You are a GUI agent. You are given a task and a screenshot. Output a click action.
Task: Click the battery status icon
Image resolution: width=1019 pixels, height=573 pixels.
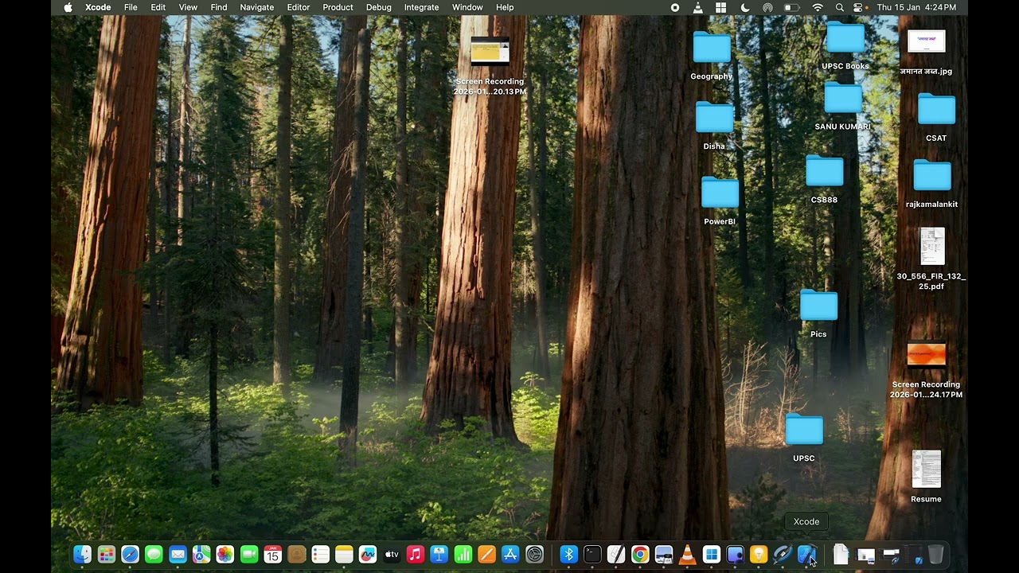click(791, 7)
